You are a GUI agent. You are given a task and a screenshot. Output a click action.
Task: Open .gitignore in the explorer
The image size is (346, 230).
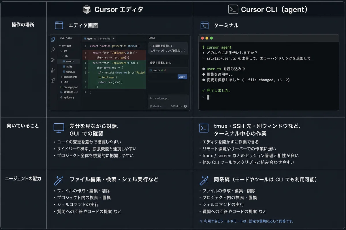point(69,97)
